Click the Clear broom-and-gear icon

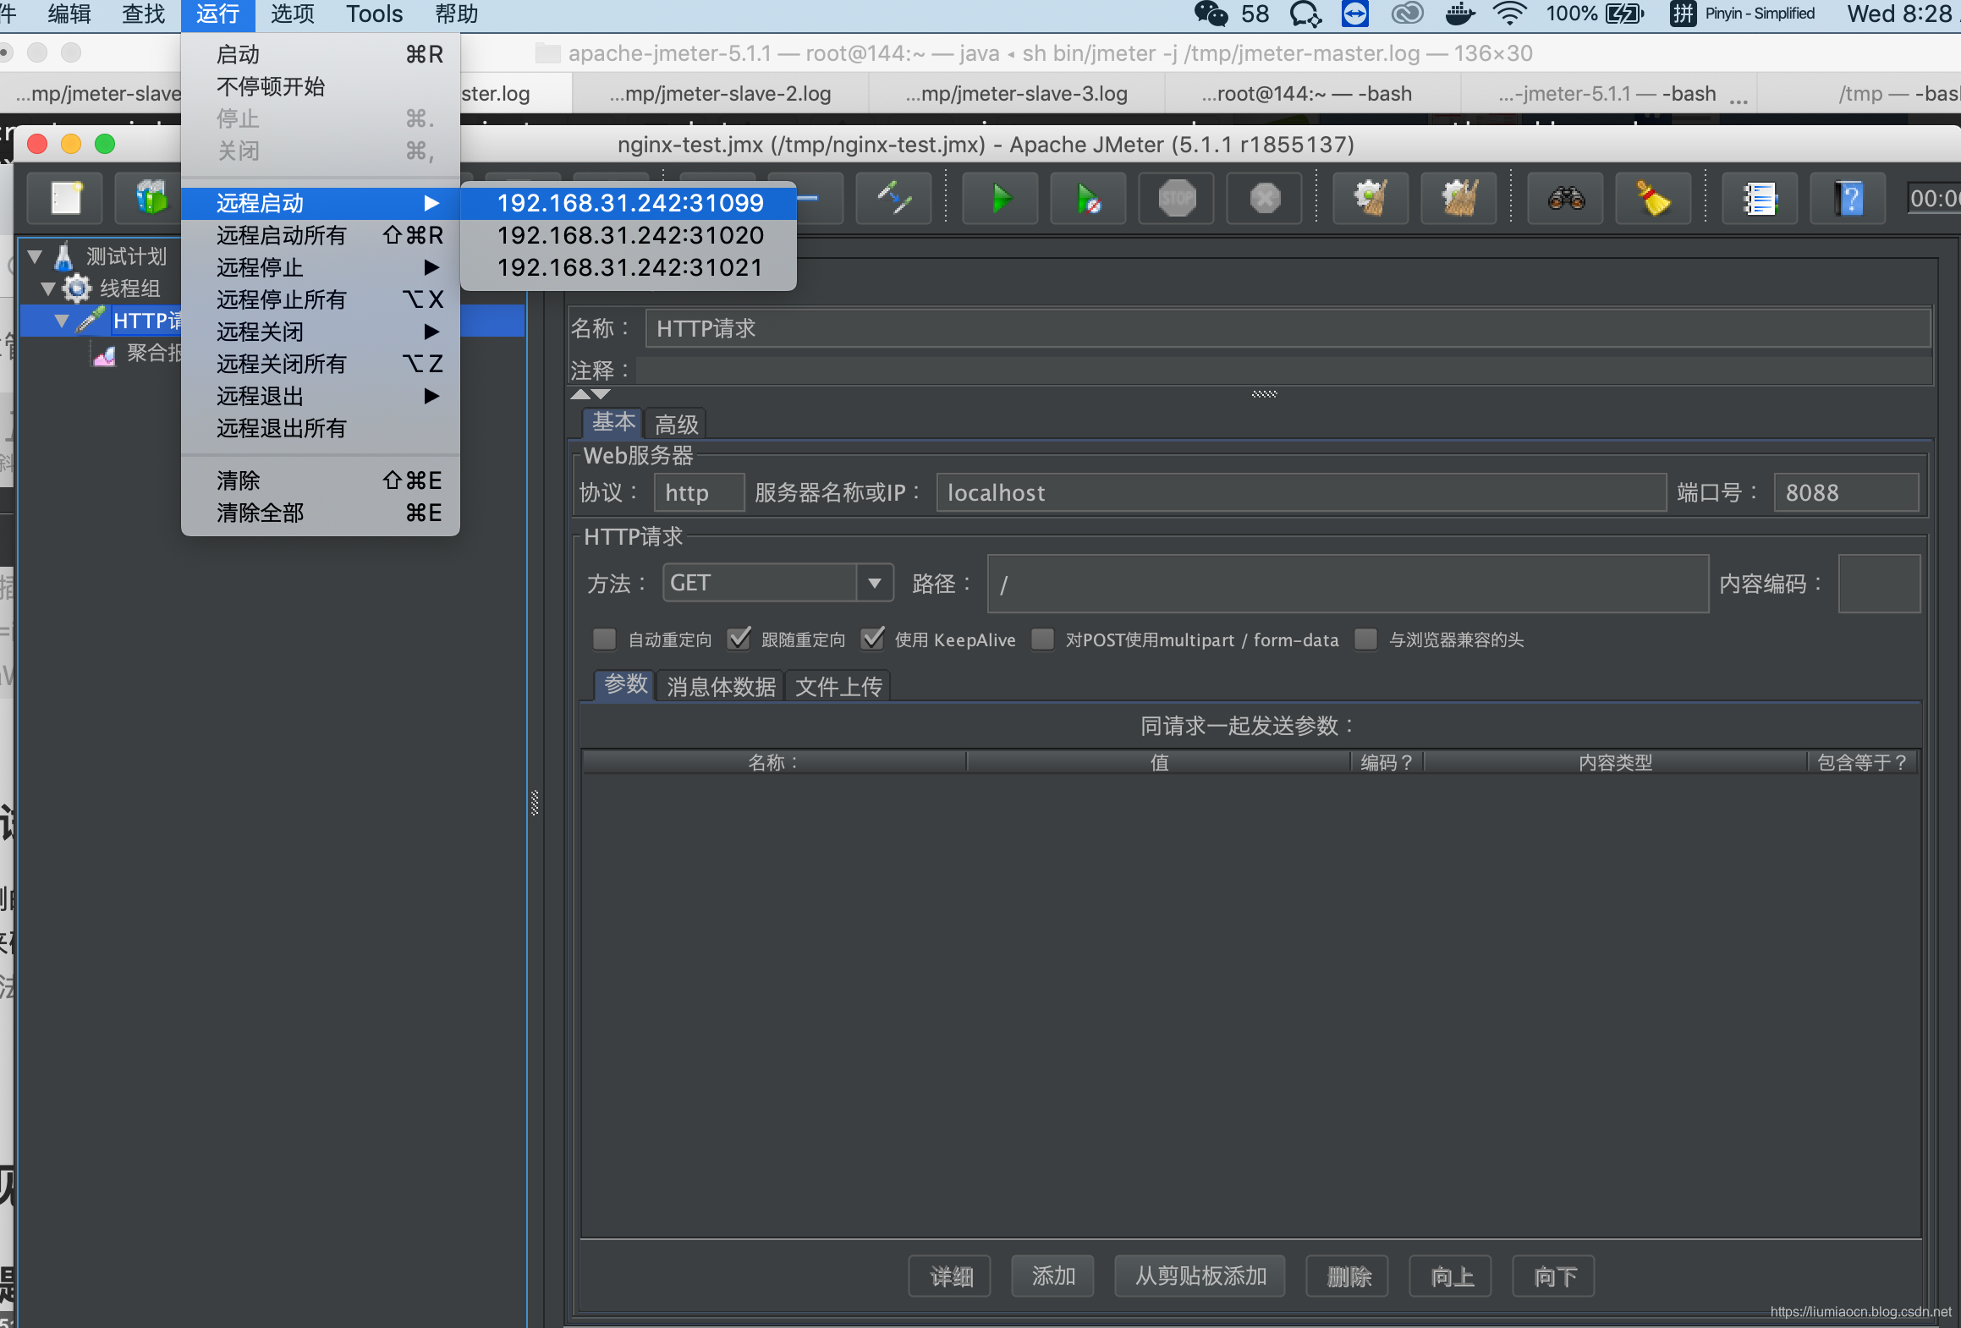[x=1371, y=200]
